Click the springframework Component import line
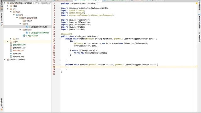Screen dimensions: 201x113 pyautogui.click(x=87, y=15)
